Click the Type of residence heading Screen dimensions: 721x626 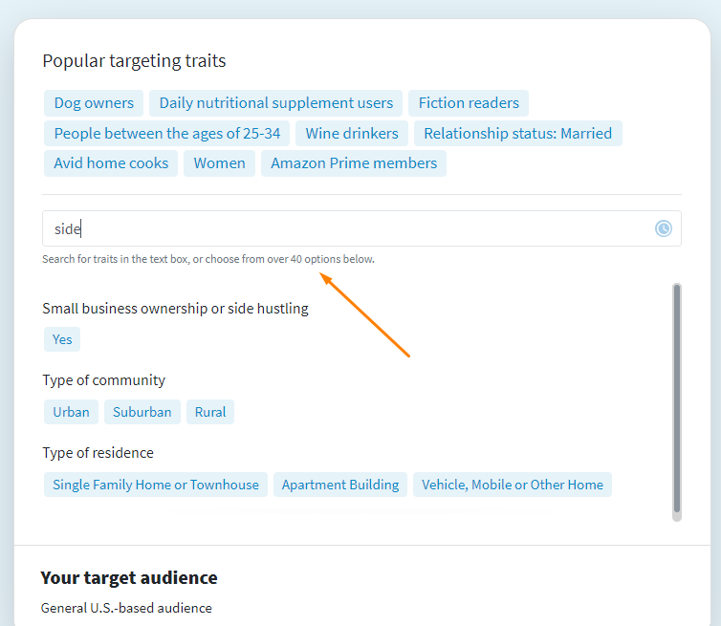coord(98,453)
